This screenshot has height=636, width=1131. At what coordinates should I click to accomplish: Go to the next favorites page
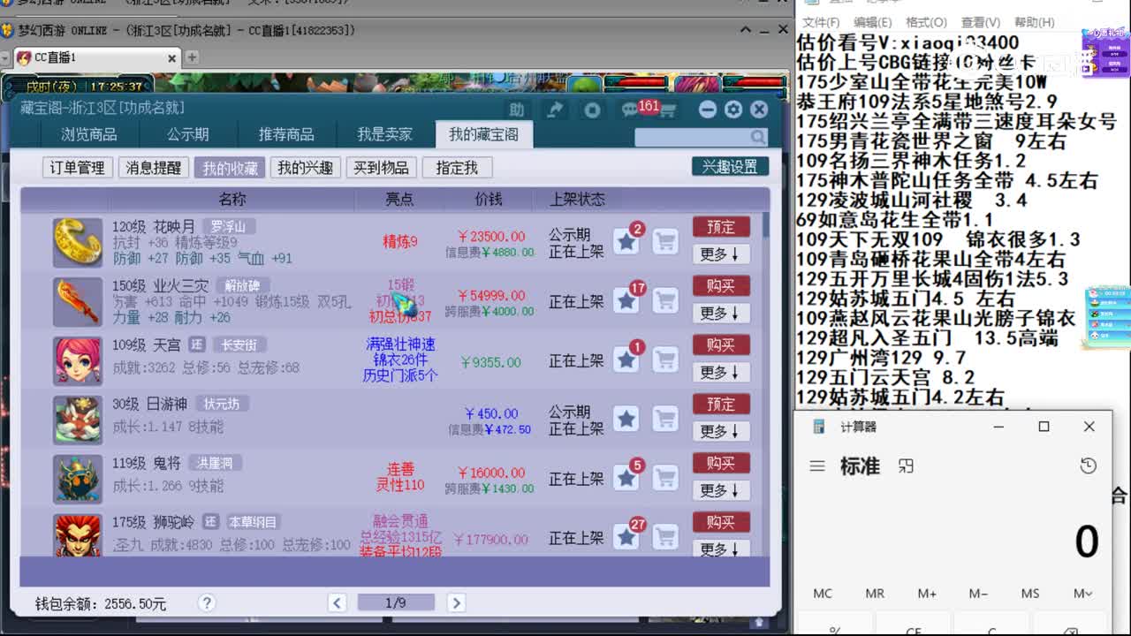(456, 603)
